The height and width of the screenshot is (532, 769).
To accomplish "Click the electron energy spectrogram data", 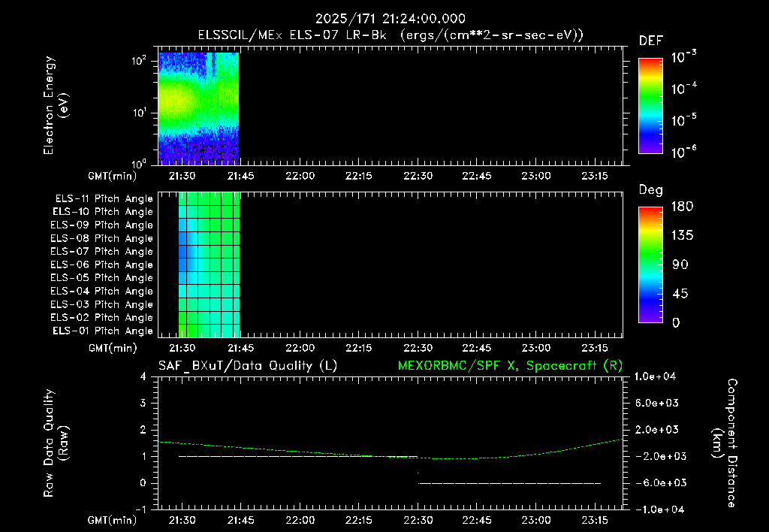I will pyautogui.click(x=198, y=108).
